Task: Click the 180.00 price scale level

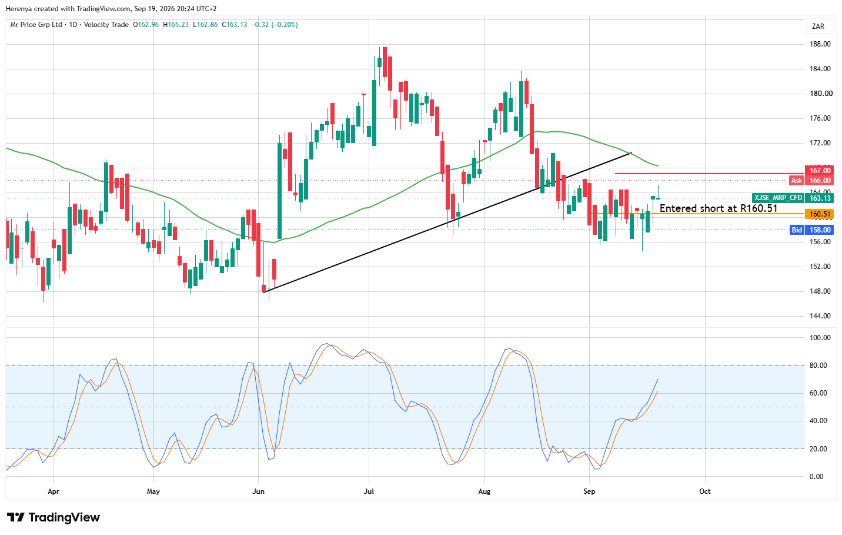Action: (821, 94)
